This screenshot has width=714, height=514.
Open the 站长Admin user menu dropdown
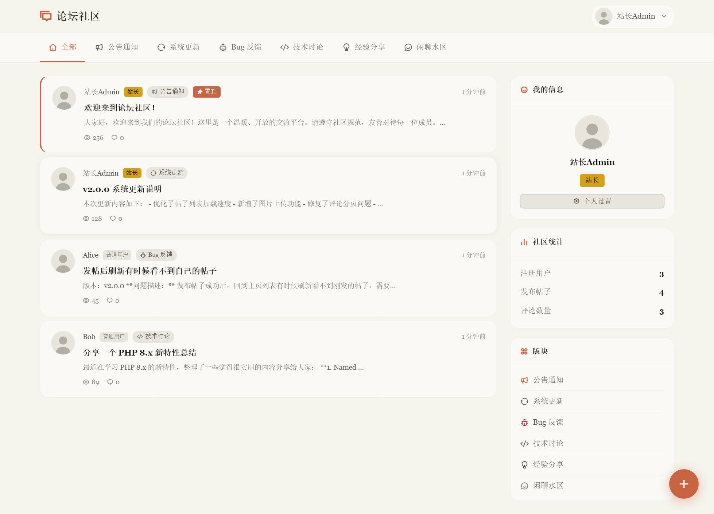633,16
